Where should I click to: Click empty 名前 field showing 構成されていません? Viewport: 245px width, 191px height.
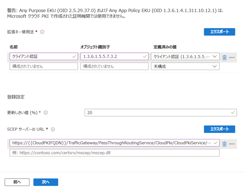point(44,66)
